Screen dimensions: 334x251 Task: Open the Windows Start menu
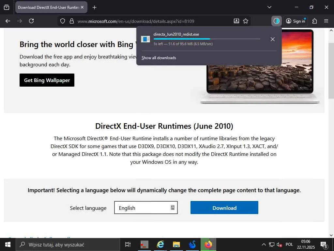pyautogui.click(x=8, y=244)
